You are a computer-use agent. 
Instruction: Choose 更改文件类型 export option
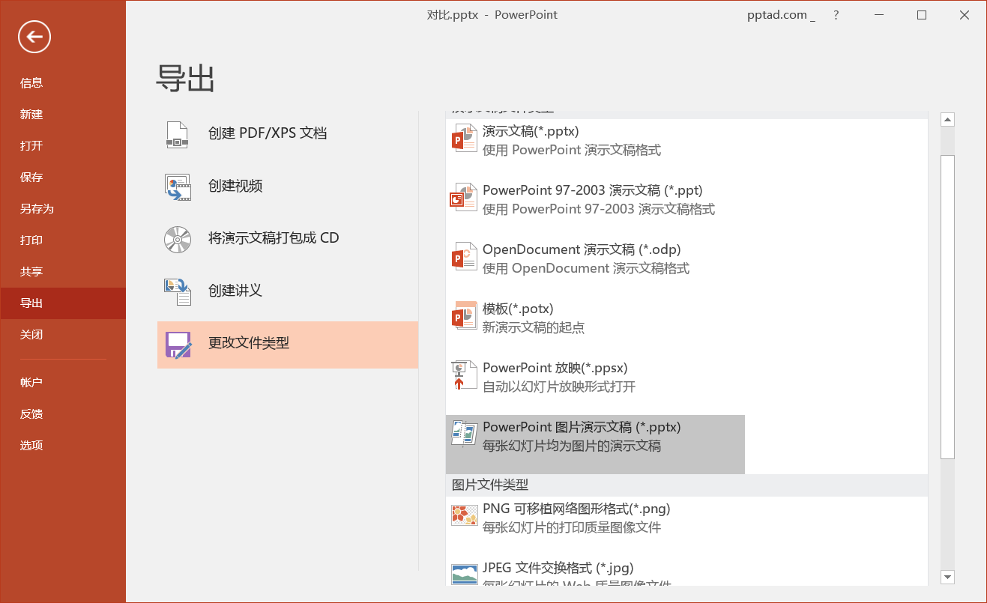(288, 345)
